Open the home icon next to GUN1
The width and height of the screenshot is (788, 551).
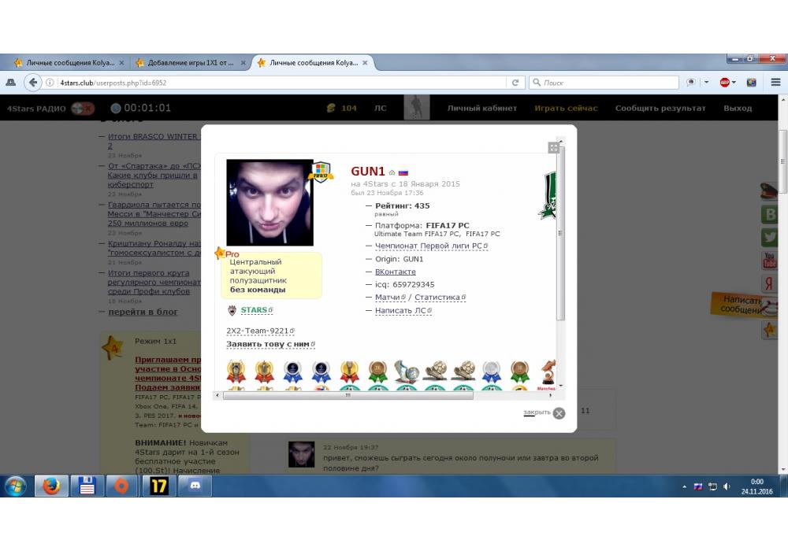[392, 172]
